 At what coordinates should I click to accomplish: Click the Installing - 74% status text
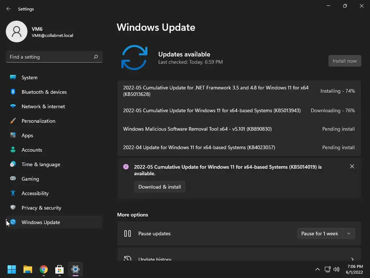tap(337, 91)
